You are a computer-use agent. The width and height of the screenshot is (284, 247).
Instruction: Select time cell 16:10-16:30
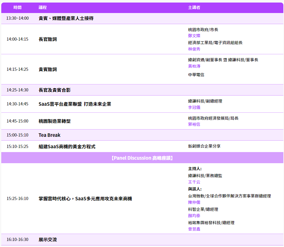[17, 239]
